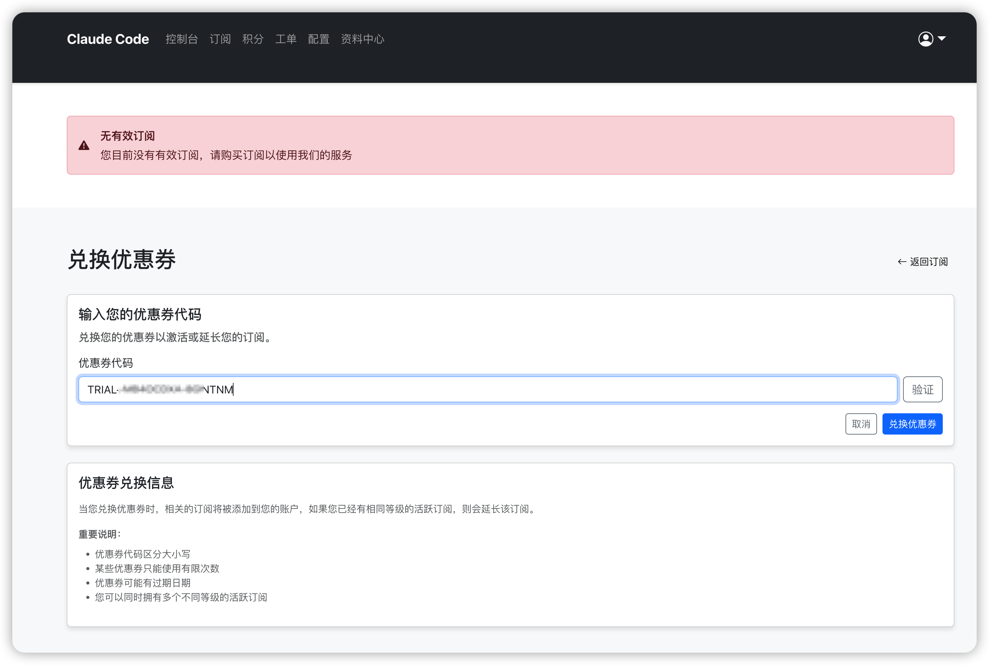989x665 pixels.
Task: Open the 资料中心 navigation item
Action: pos(363,39)
